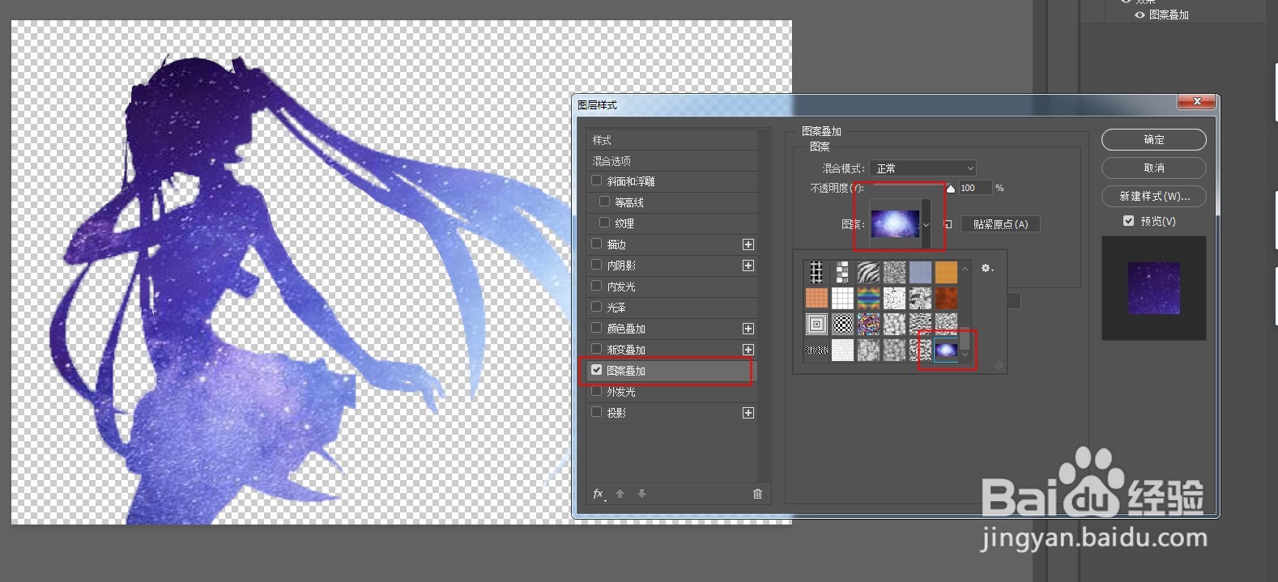Click the pattern list scrollbar thumb
1278x582 pixels.
(x=965, y=338)
